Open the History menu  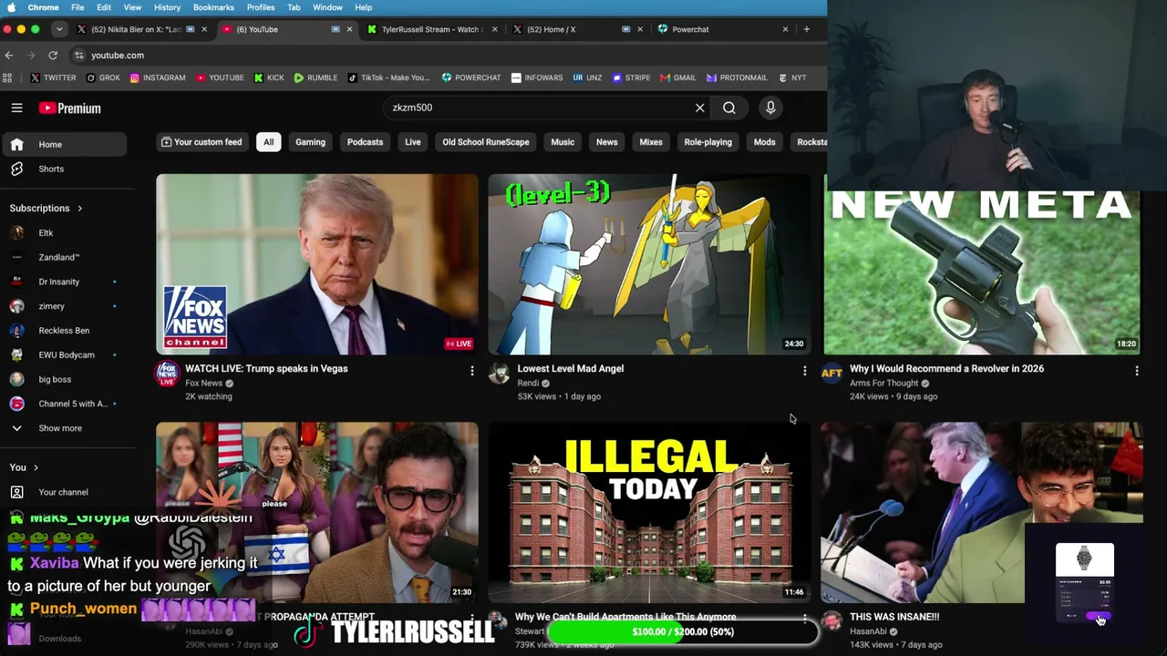point(167,7)
